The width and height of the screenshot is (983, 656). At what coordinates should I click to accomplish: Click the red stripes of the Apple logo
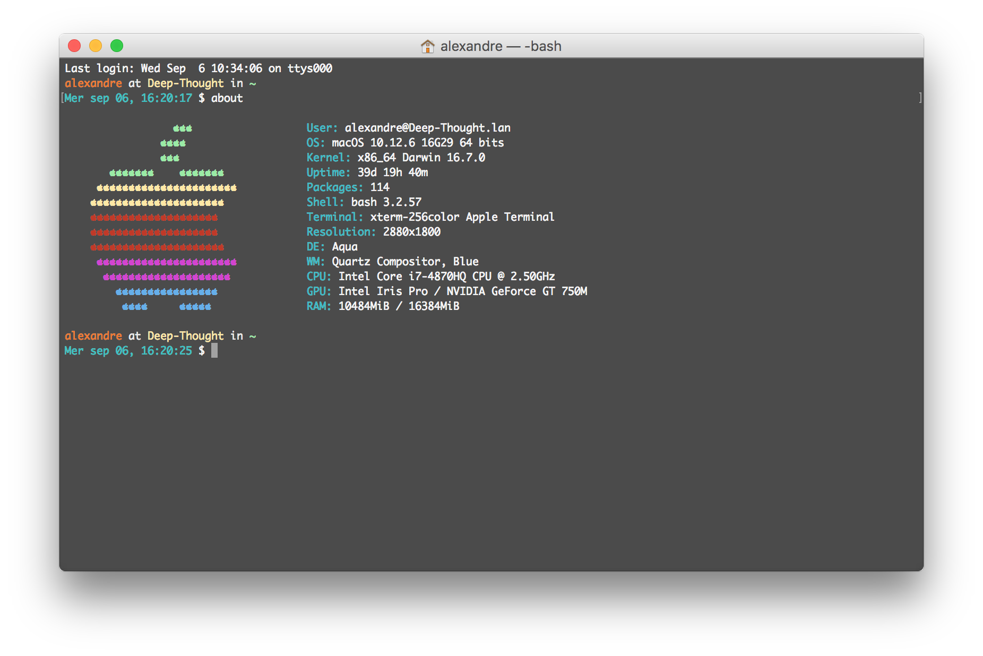click(155, 232)
